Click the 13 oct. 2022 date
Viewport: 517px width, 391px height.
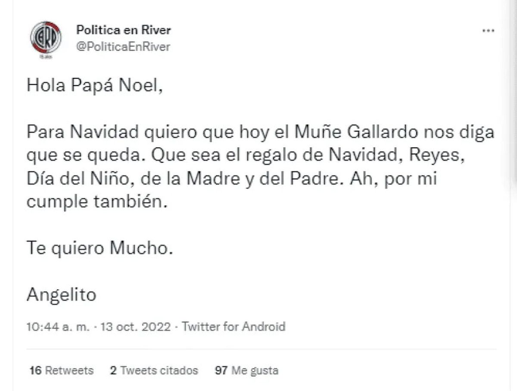click(136, 326)
